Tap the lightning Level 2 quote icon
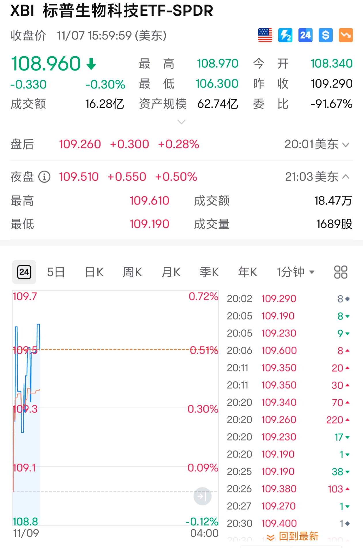Image resolution: width=363 pixels, height=548 pixels. coord(285,35)
